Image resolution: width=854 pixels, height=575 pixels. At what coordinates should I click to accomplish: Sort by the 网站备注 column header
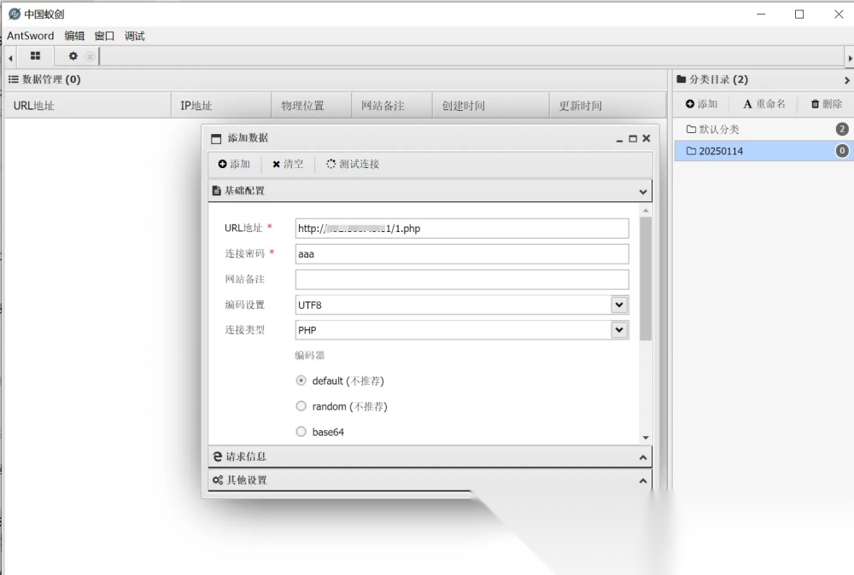click(x=392, y=106)
